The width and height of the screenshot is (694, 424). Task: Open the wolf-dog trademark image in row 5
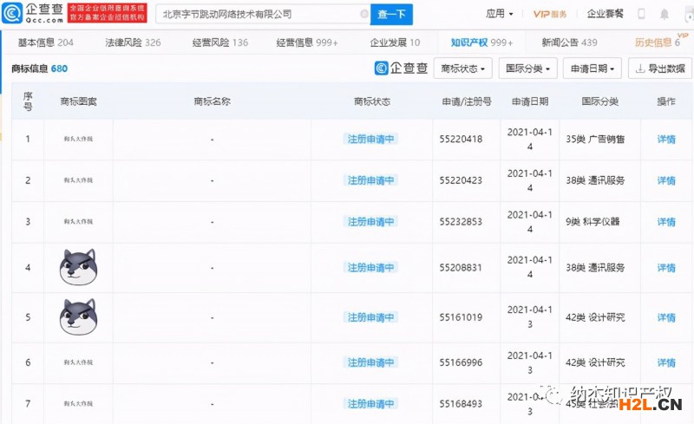click(78, 316)
